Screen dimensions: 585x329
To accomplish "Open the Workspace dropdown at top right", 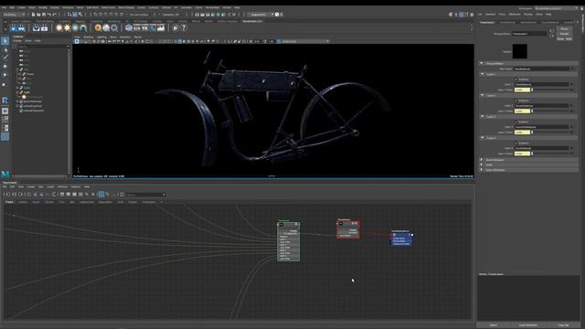I will tap(556, 8).
